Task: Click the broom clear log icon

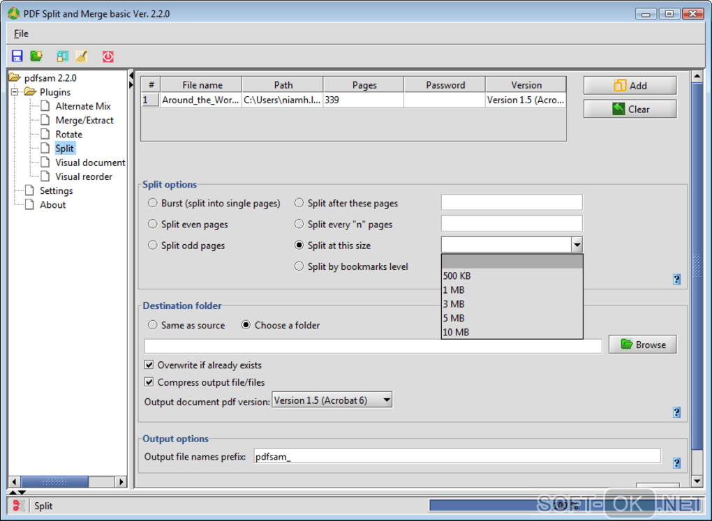Action: coord(82,56)
